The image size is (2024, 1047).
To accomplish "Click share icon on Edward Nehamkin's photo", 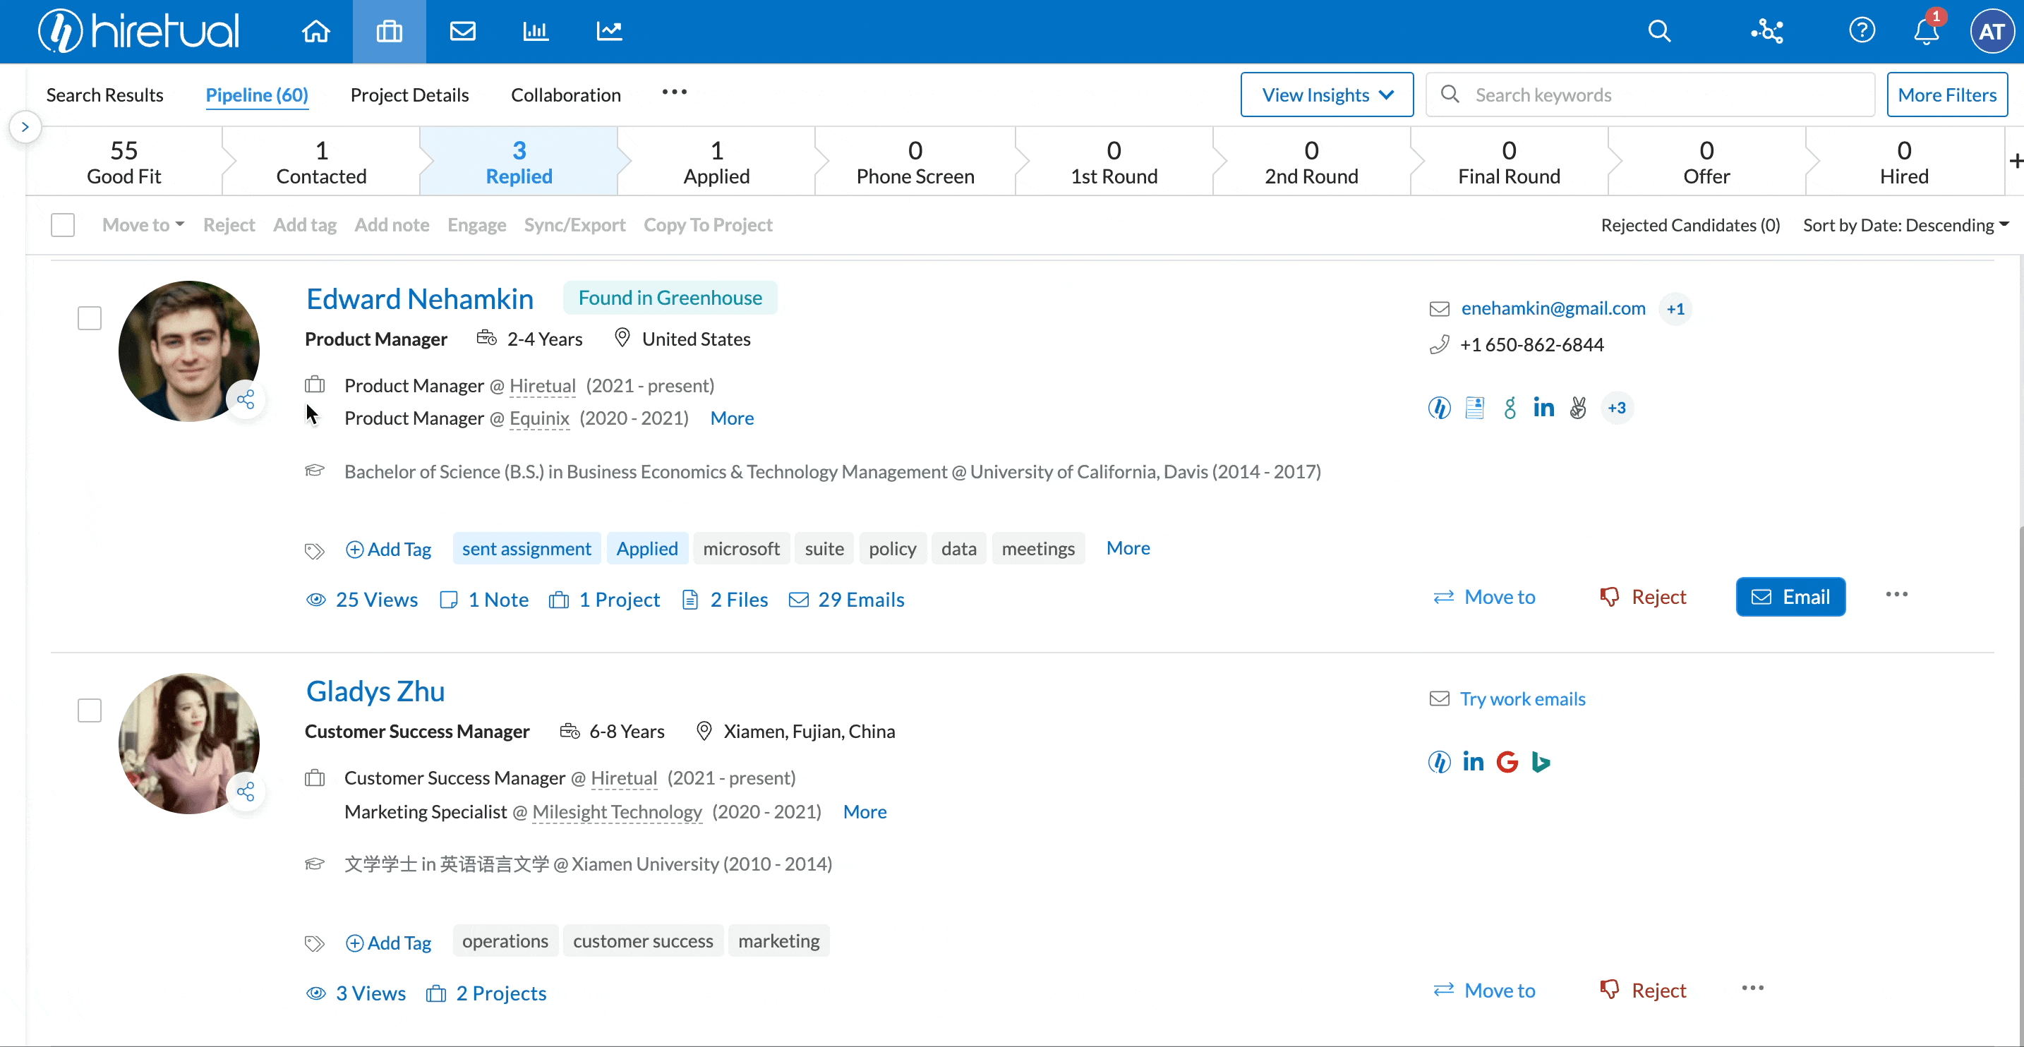I will [x=246, y=399].
